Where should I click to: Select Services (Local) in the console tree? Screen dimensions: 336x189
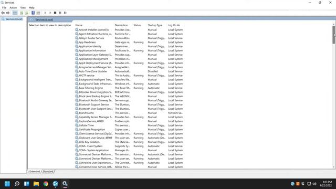tap(14, 19)
